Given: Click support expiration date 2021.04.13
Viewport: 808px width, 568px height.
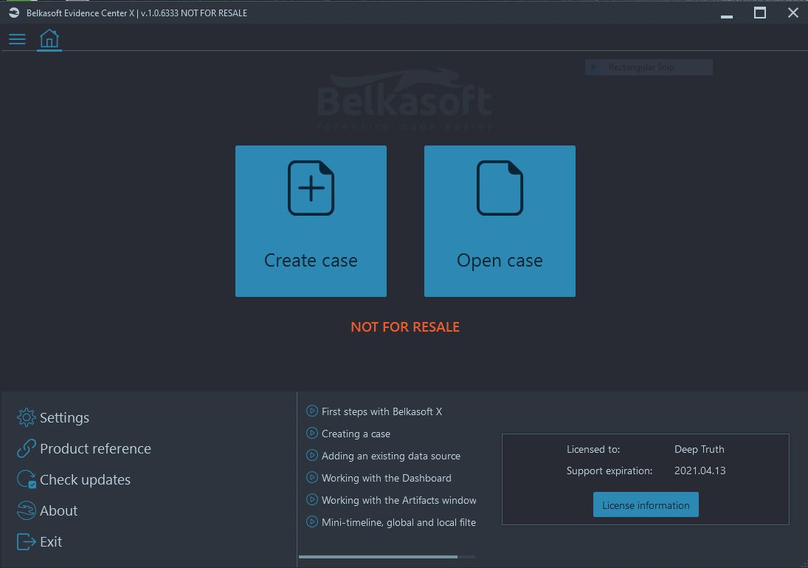Looking at the screenshot, I should point(700,471).
